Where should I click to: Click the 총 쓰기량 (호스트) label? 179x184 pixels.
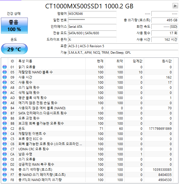click(x=137, y=20)
